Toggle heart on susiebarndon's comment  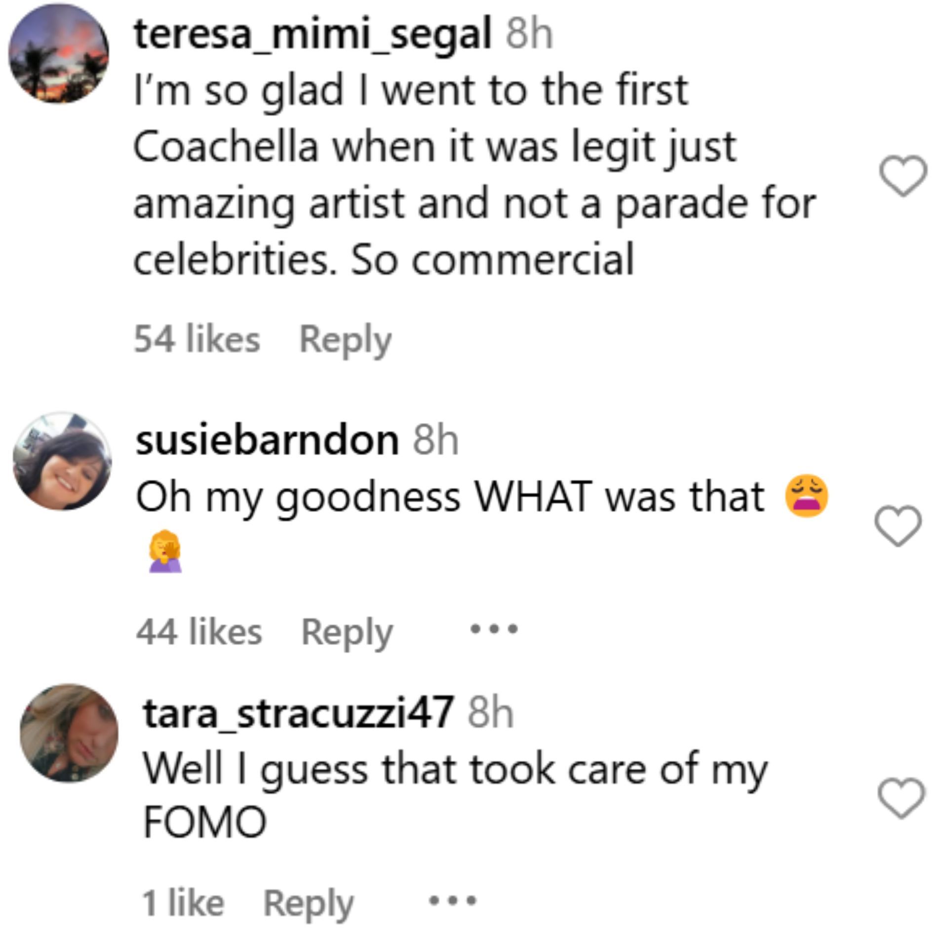pos(898,526)
